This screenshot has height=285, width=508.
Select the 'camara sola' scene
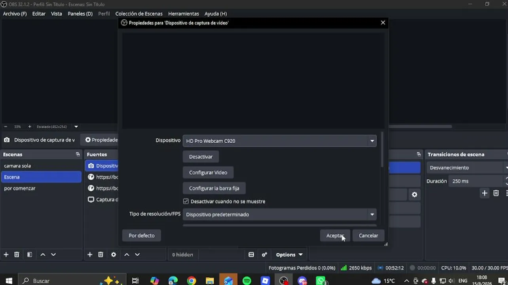coord(41,166)
